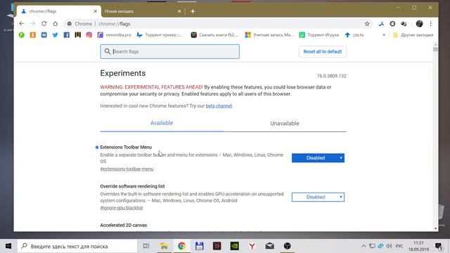Screen dimensions: 450x253
Task: Open the czx.to bookmark
Action: click(354, 35)
